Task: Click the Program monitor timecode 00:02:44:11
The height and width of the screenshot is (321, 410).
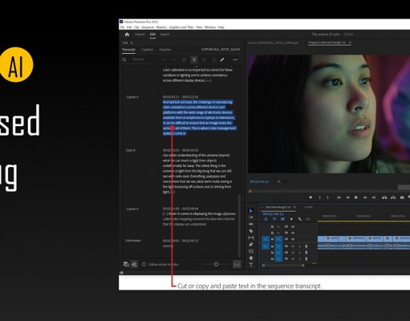Action: point(259,181)
